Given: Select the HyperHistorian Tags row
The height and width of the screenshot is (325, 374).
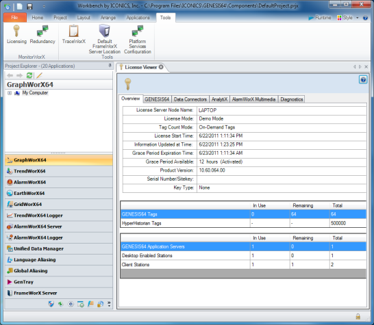Looking at the screenshot, I should tap(243, 223).
